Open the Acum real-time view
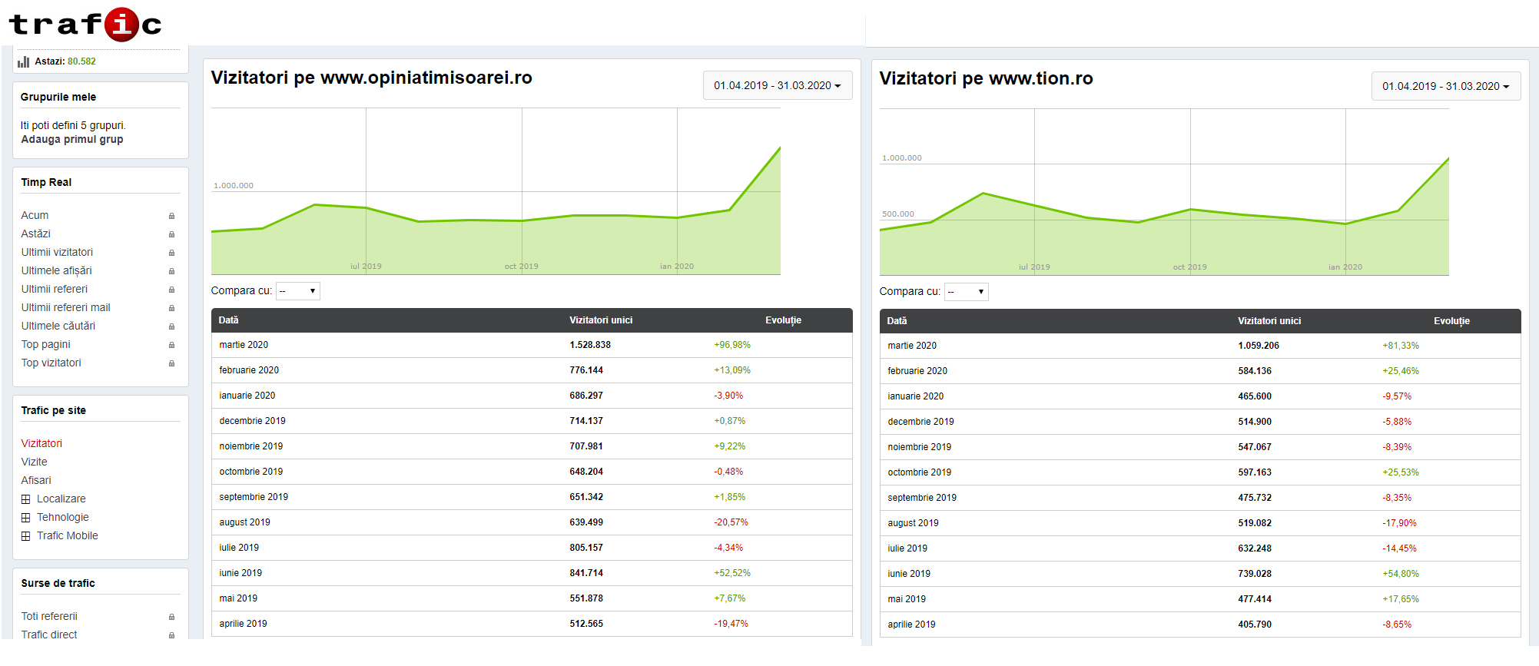Image resolution: width=1539 pixels, height=666 pixels. [x=35, y=215]
